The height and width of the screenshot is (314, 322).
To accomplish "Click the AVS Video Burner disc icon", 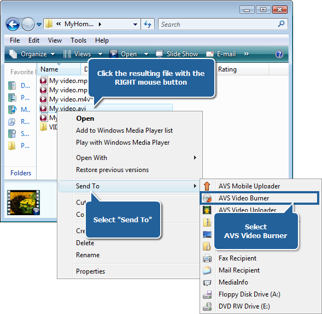I will 207,198.
